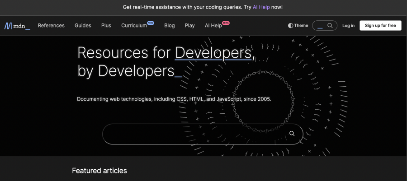Open AI Help from the navigation bar
The width and height of the screenshot is (407, 181).
click(213, 25)
